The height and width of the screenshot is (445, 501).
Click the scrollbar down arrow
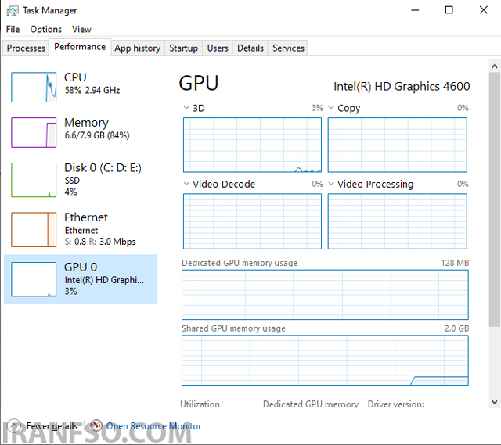pos(494,401)
